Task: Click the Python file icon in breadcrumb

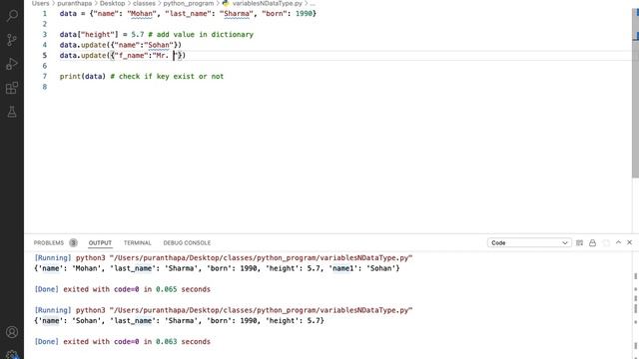Action: 226,3
